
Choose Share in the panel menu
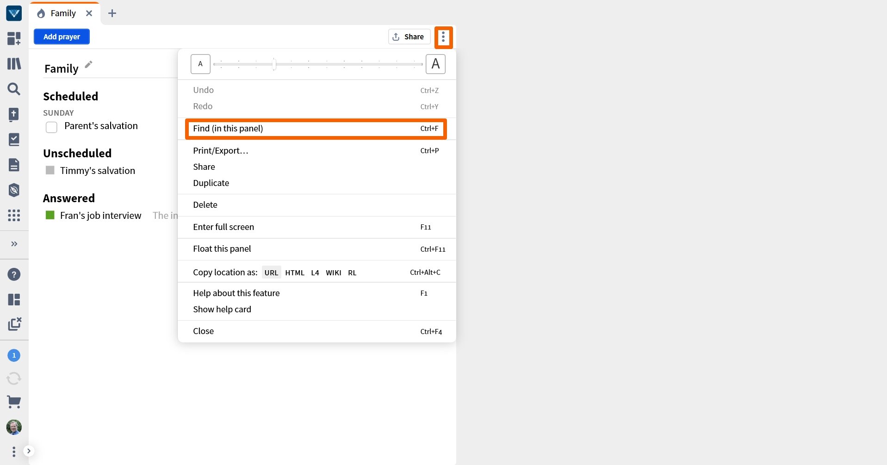click(317, 167)
